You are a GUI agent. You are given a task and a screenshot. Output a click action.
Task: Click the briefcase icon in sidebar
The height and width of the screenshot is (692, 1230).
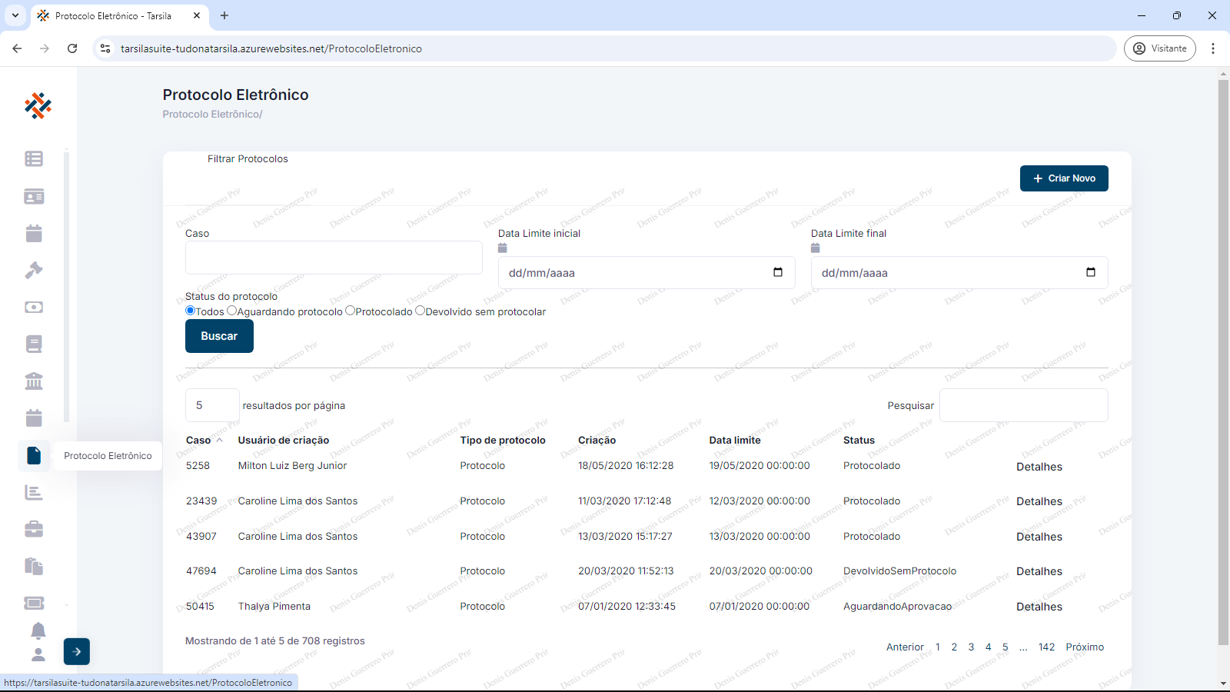coord(34,529)
